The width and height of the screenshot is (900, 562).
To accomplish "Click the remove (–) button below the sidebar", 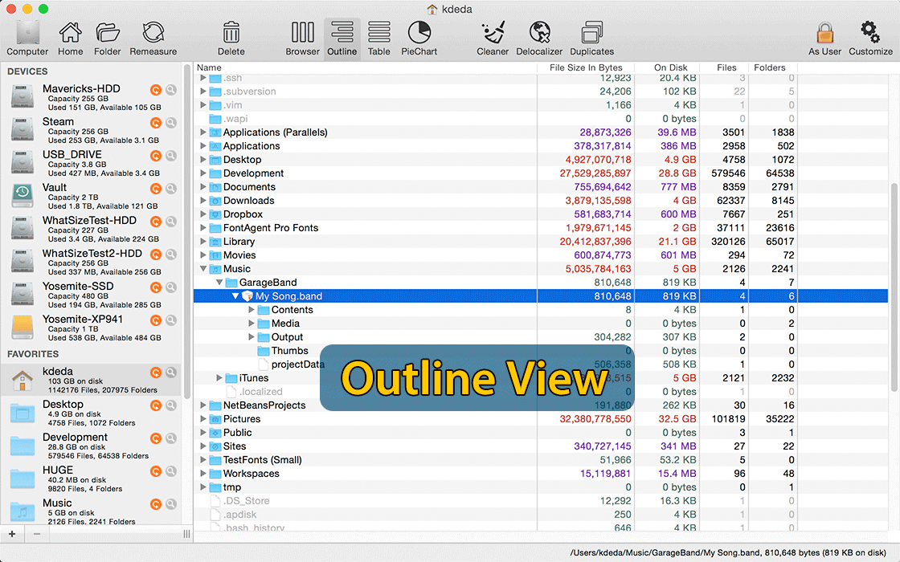I will [36, 533].
